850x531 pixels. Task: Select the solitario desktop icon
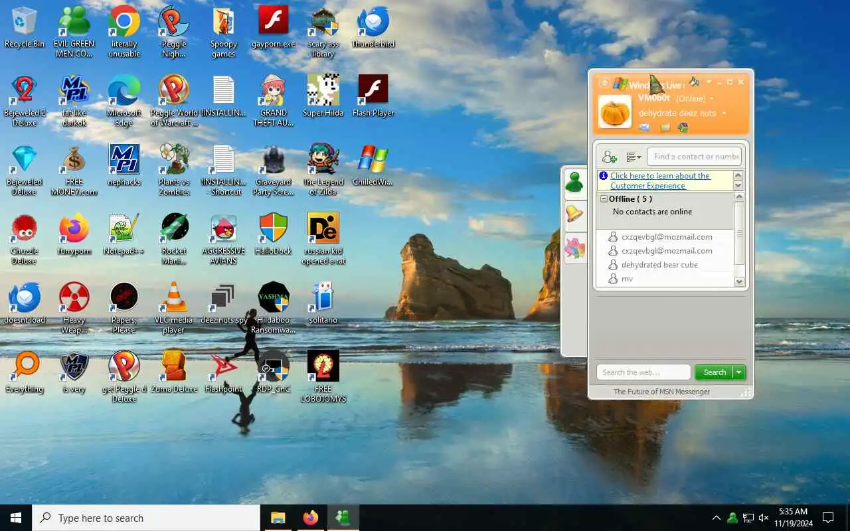[x=323, y=303]
